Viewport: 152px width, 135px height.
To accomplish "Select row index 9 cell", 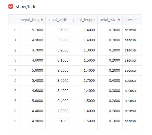I will 14,121.
